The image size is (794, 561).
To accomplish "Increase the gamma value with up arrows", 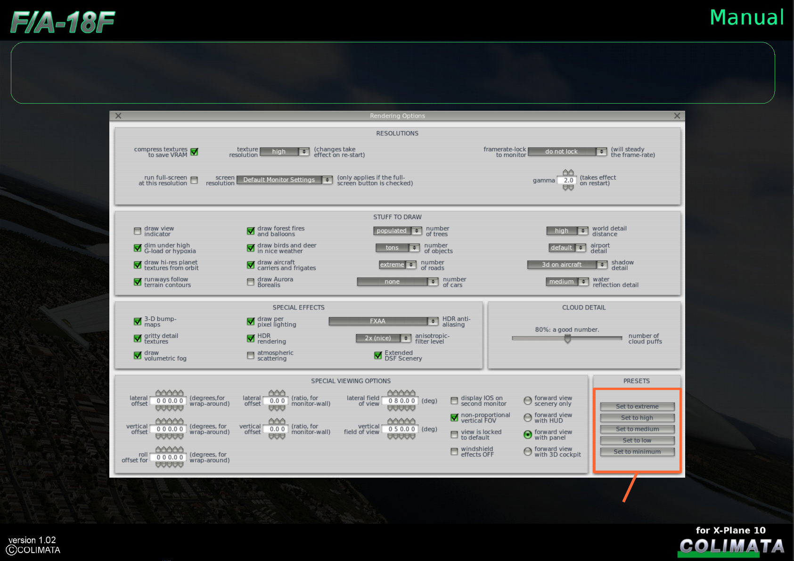I will click(x=568, y=173).
